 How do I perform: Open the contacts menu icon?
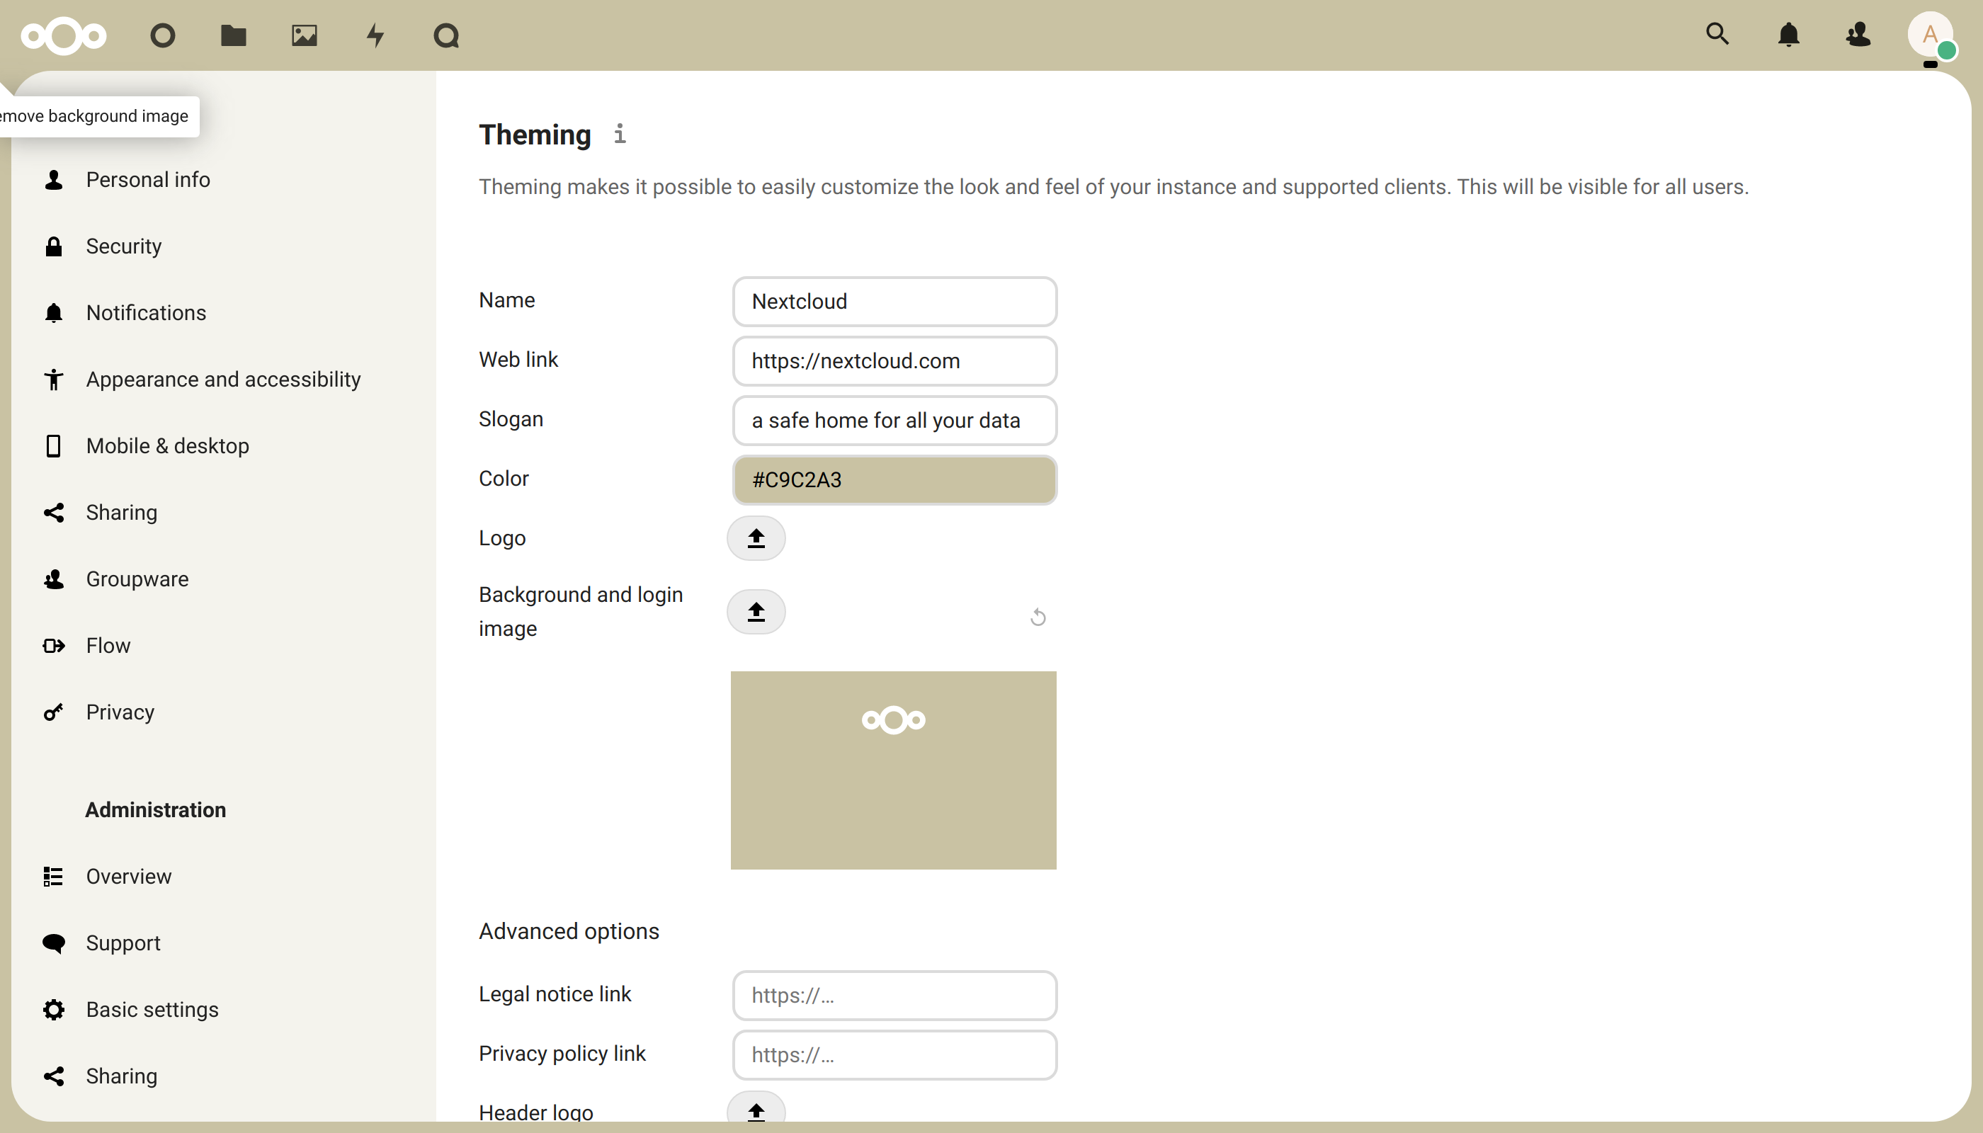click(x=1858, y=34)
